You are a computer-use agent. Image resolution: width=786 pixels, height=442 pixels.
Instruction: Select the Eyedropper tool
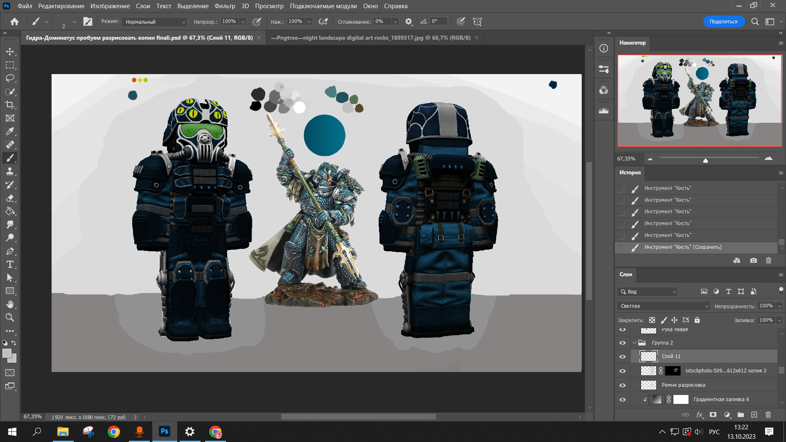click(x=10, y=131)
